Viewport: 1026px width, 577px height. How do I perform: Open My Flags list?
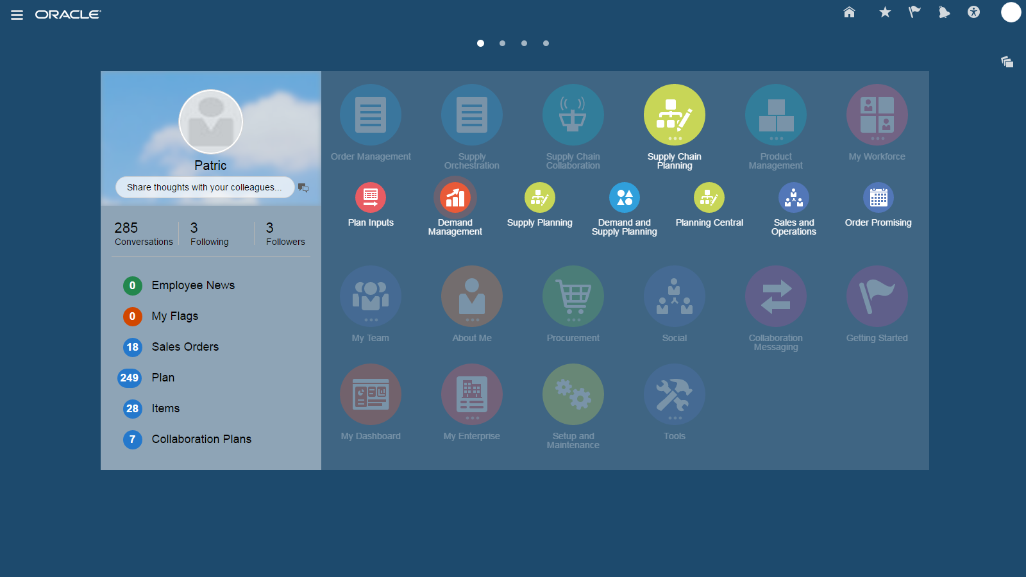pyautogui.click(x=175, y=316)
